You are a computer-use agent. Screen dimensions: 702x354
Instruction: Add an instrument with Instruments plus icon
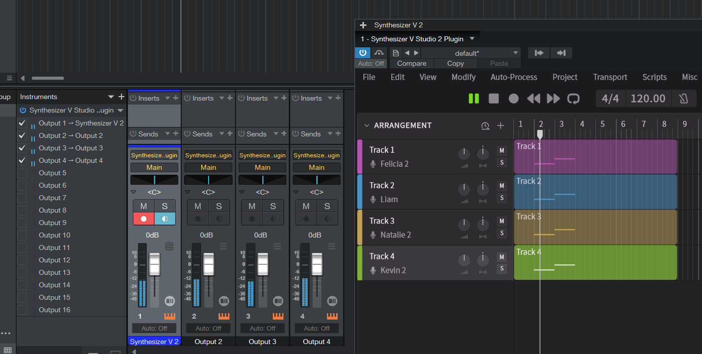[121, 97]
